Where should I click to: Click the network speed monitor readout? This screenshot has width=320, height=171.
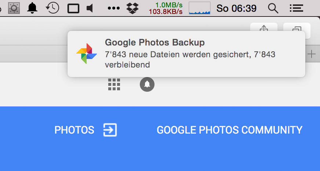click(x=166, y=8)
